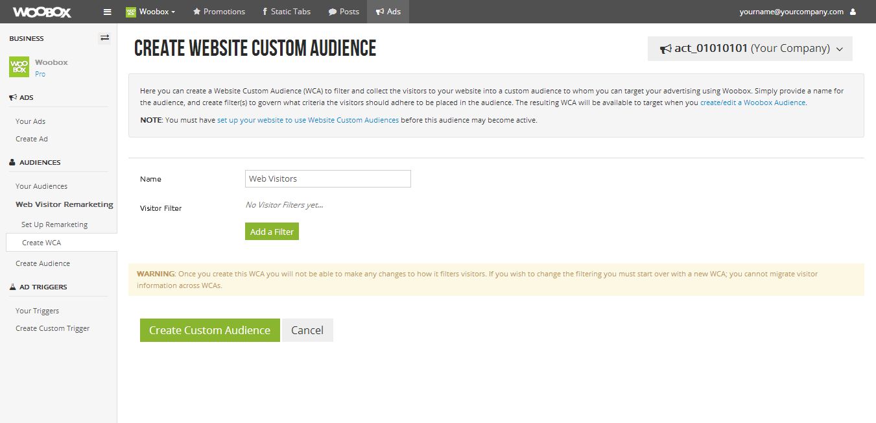
Task: Focus the Name input field
Action: (328, 178)
